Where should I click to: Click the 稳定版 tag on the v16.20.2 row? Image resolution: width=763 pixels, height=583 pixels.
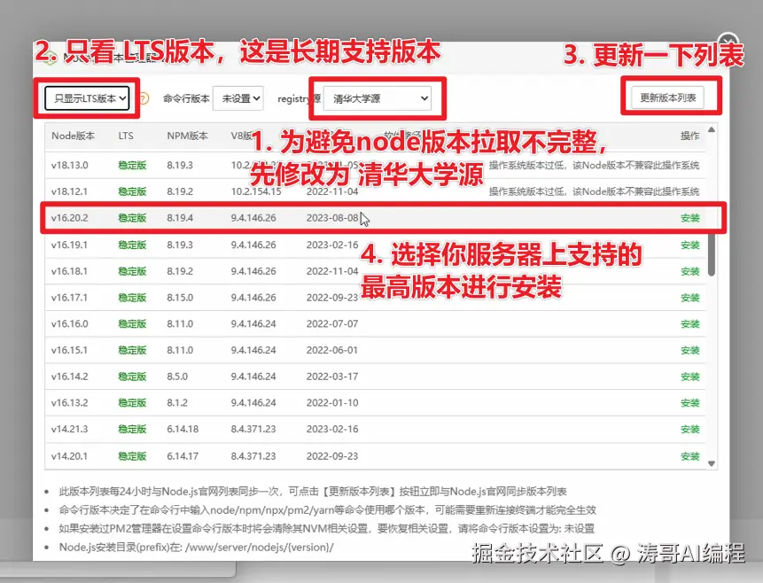[130, 215]
